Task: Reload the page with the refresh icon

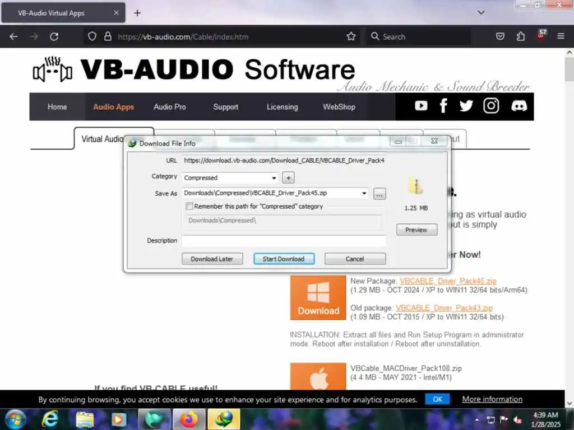Action: coord(54,36)
